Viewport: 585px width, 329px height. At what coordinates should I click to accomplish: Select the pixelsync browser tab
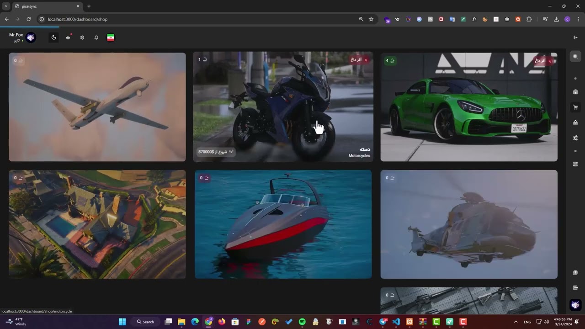pos(47,6)
